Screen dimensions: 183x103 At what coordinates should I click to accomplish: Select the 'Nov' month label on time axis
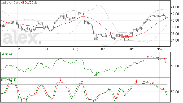pyautogui.click(x=159, y=49)
